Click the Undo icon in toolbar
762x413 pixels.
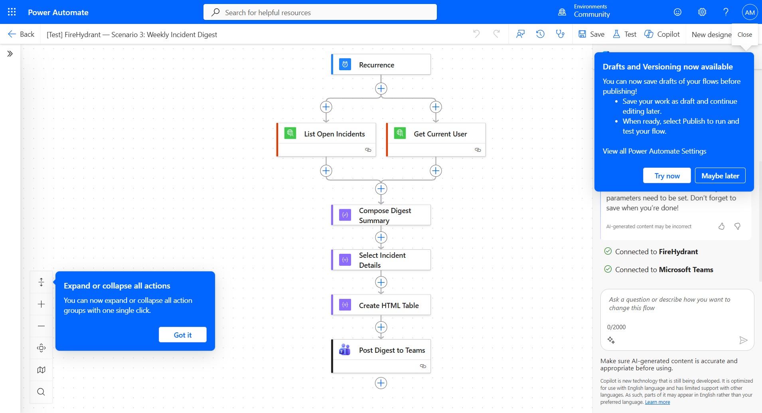476,34
